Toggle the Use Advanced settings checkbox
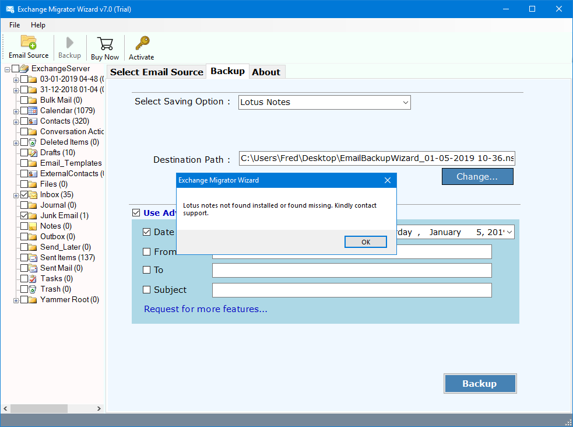 click(136, 213)
